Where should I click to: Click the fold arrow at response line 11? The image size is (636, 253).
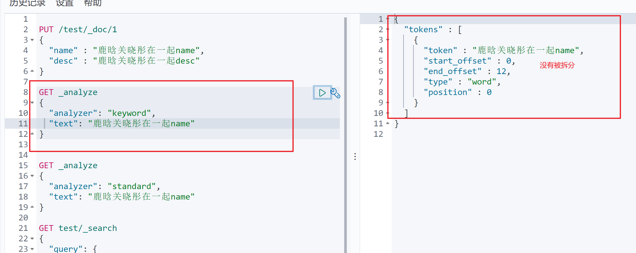pyautogui.click(x=388, y=123)
